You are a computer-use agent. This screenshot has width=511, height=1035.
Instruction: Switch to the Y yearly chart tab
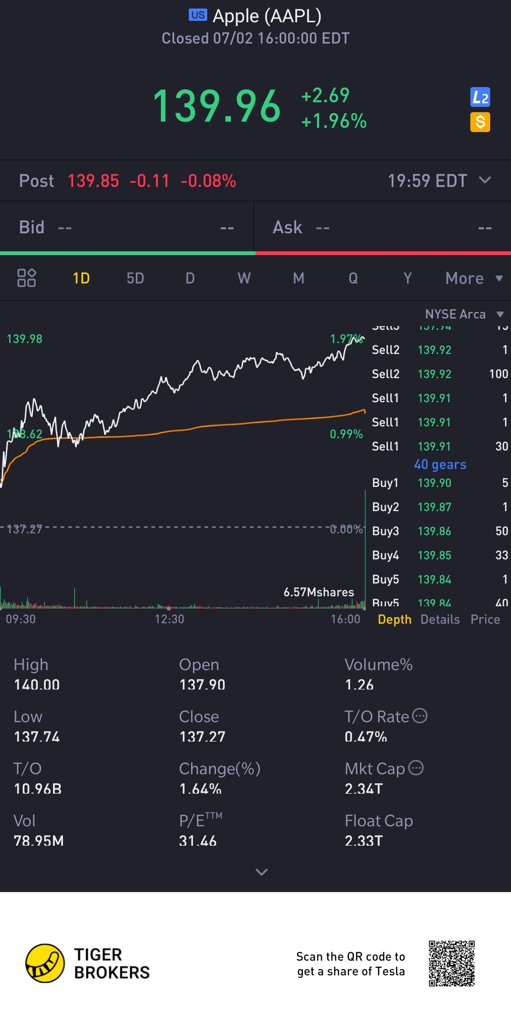(407, 278)
